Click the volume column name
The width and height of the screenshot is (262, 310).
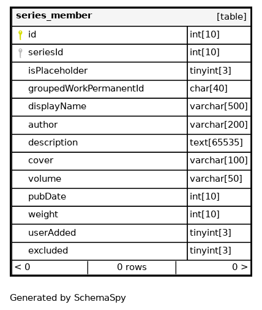[45, 179]
